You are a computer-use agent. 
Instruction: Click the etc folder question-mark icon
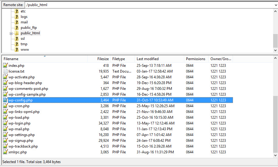tap(17, 11)
